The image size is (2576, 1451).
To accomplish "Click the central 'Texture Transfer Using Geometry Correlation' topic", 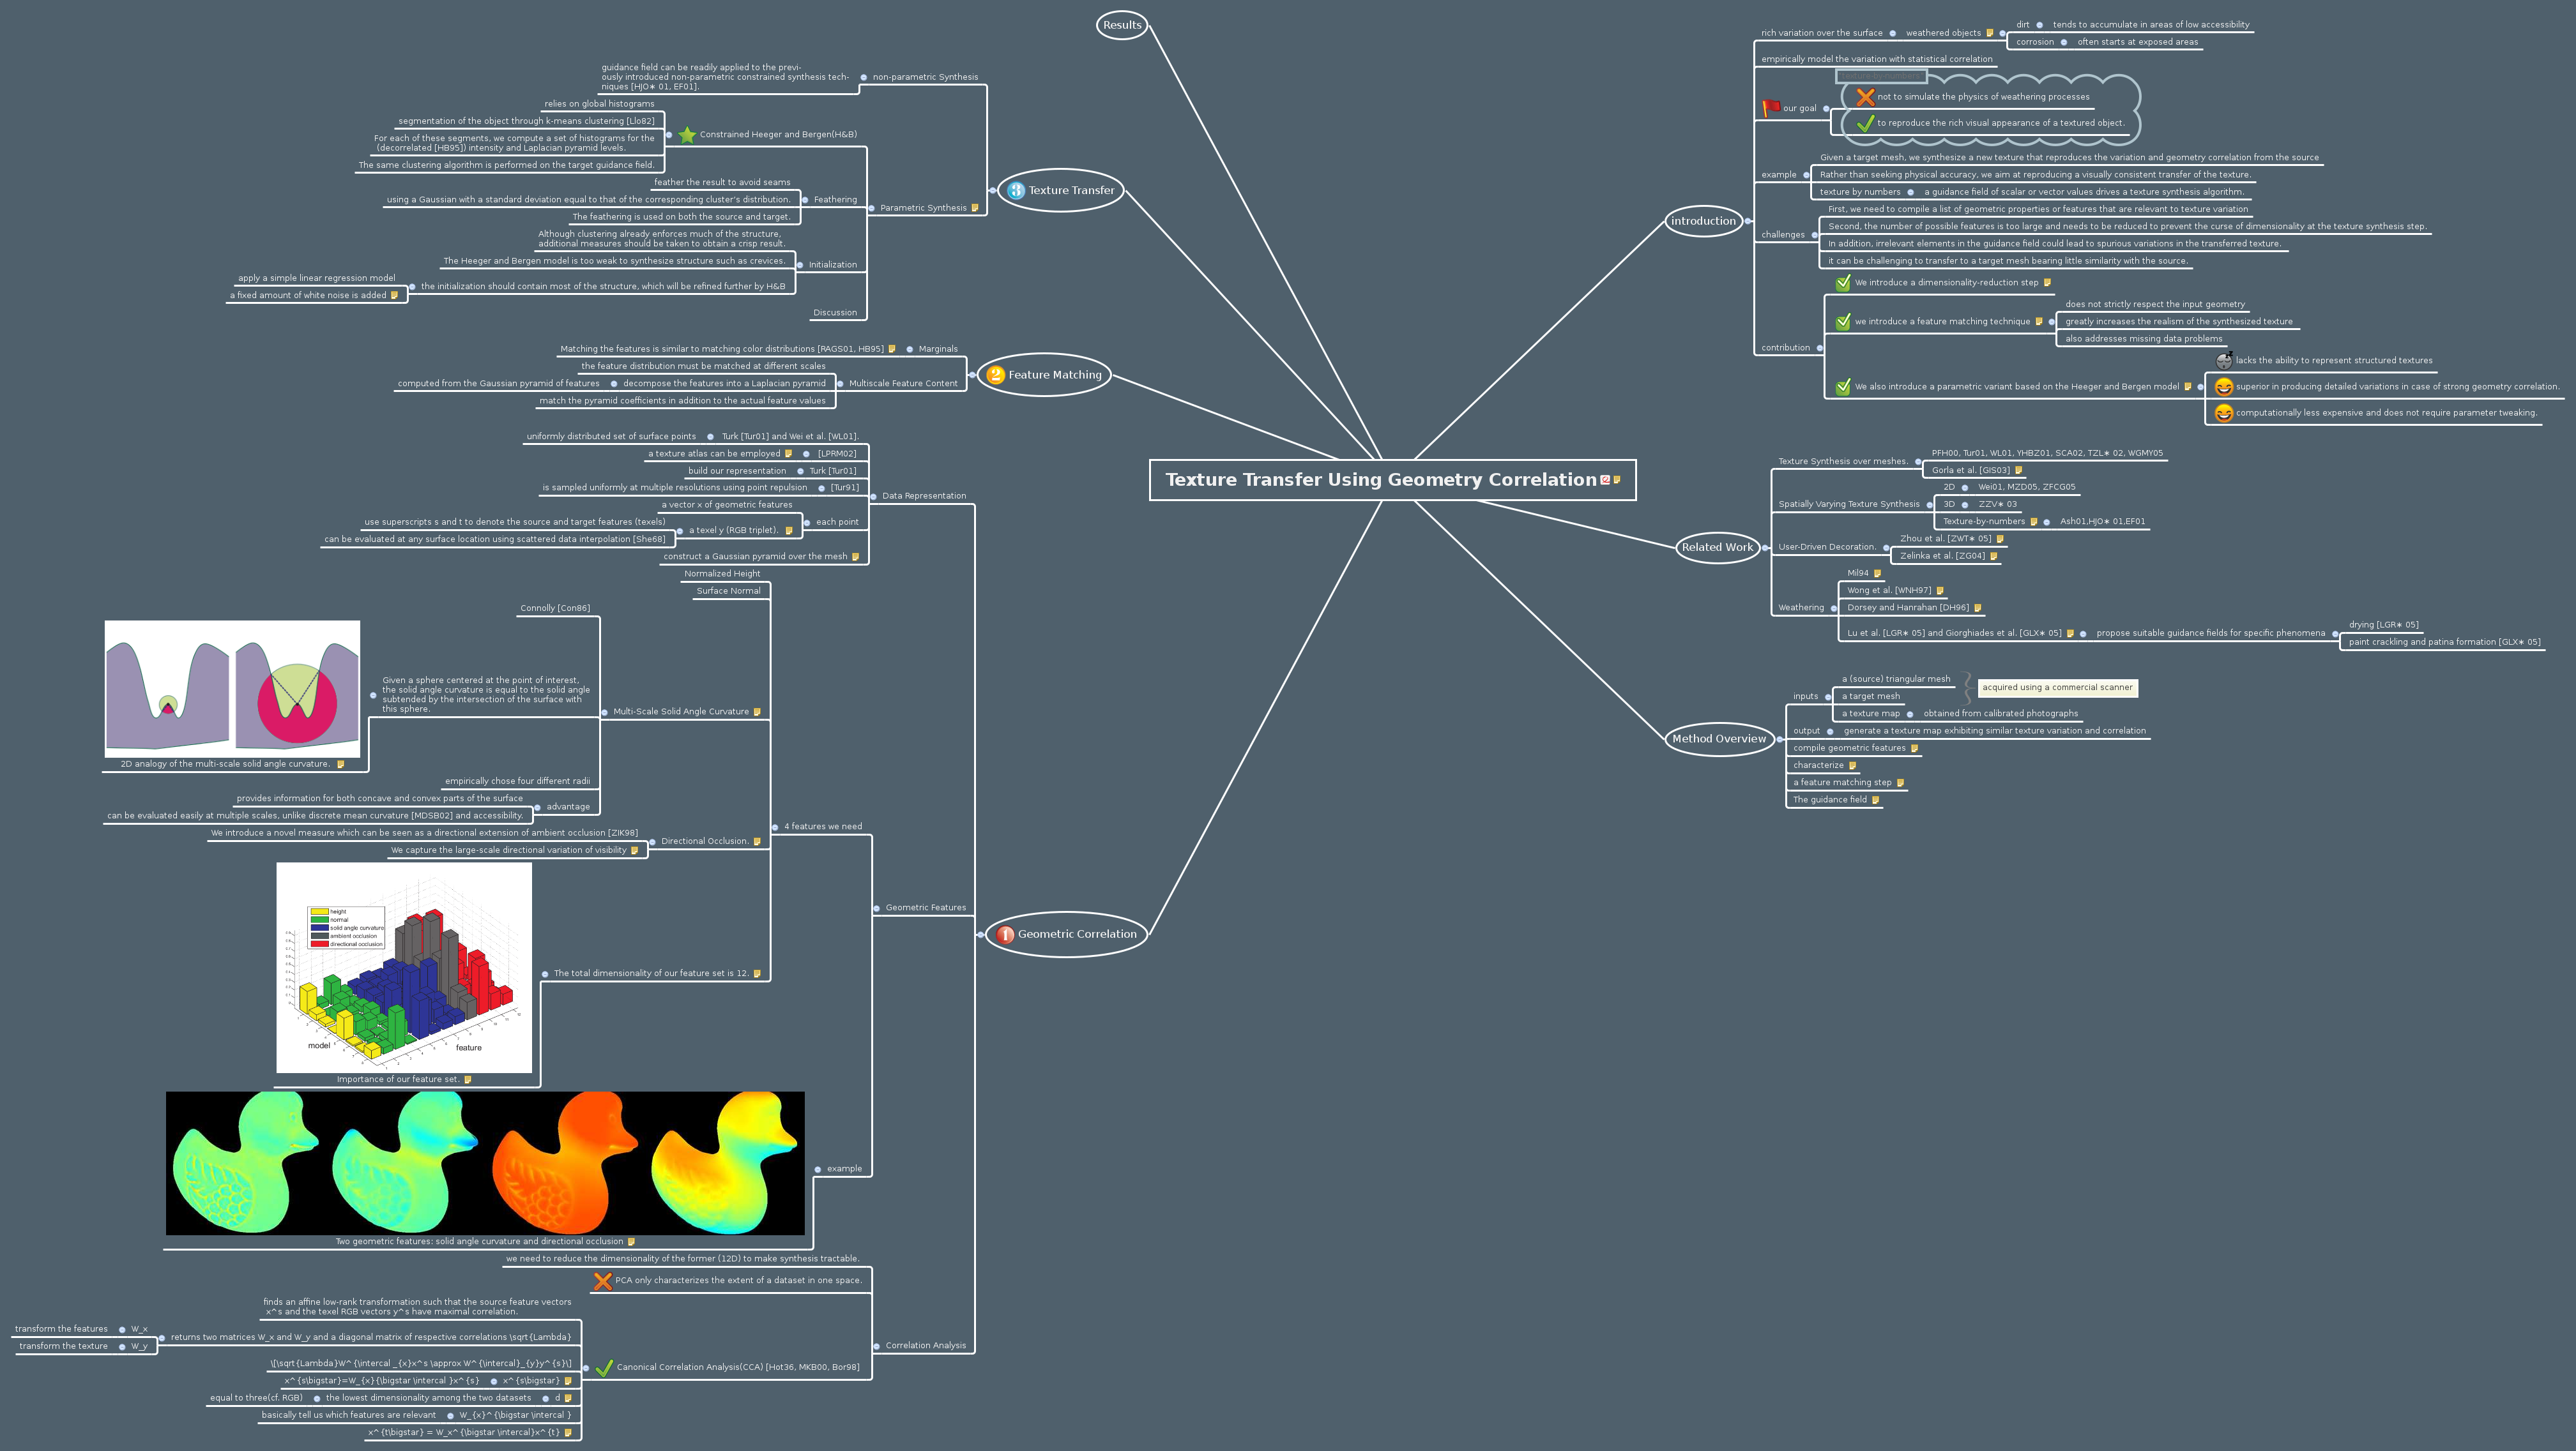I will pyautogui.click(x=1380, y=479).
